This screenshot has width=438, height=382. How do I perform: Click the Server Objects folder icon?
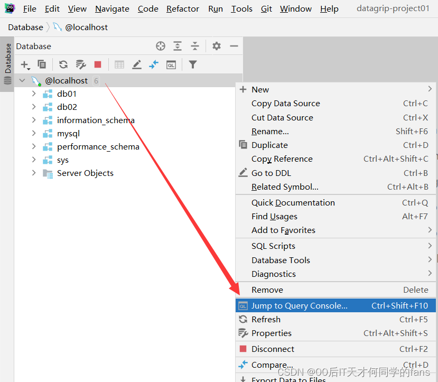pos(48,173)
